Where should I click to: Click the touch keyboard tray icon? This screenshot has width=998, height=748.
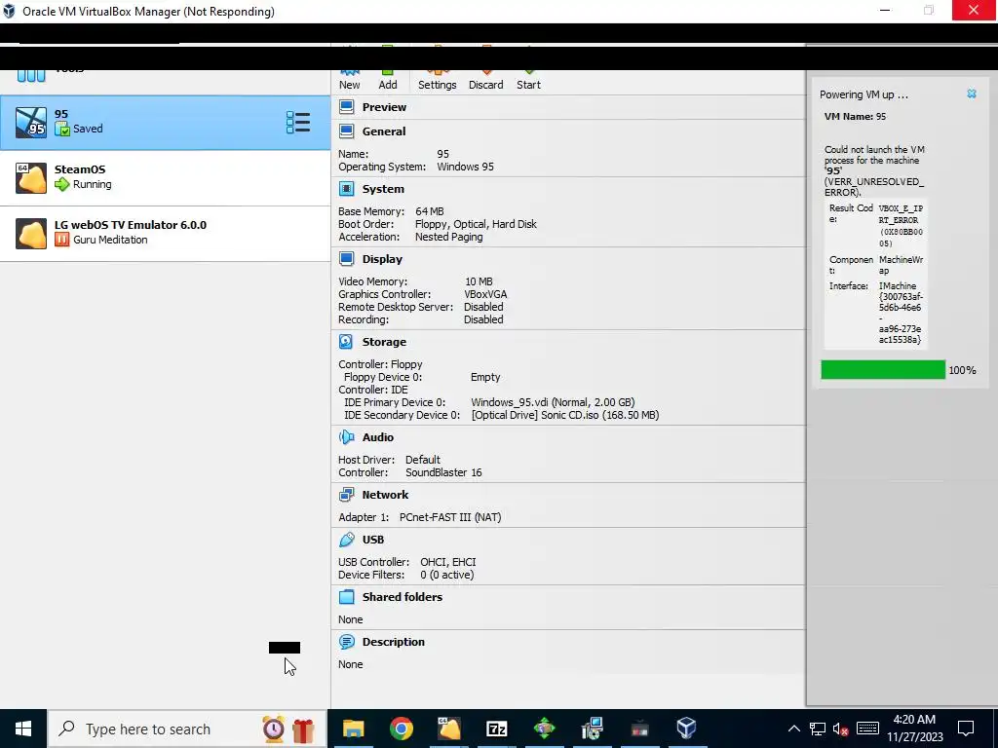point(867,729)
